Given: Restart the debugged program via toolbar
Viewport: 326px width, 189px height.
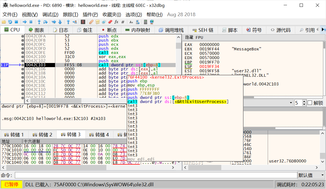Looking at the screenshot, I should click(x=10, y=22).
